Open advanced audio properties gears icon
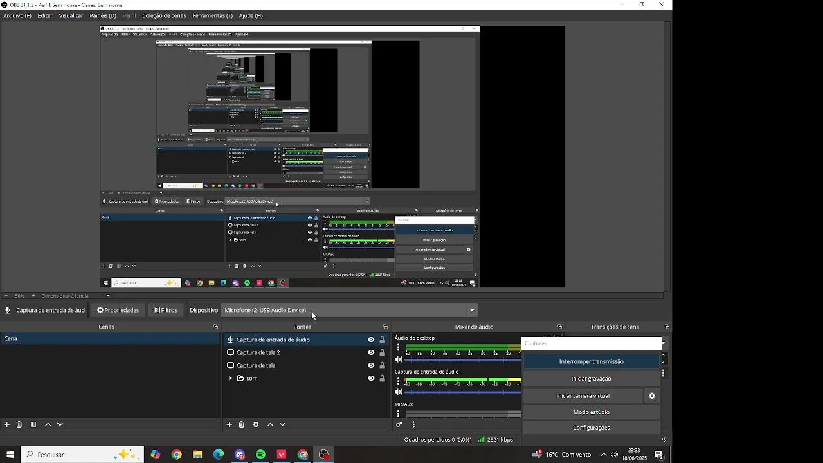 click(x=399, y=424)
